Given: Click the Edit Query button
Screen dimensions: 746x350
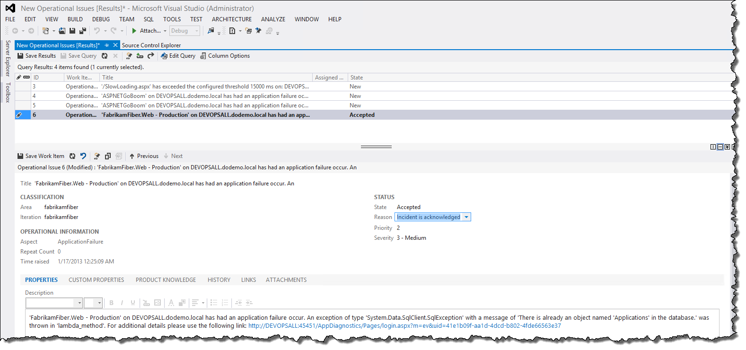Looking at the screenshot, I should 178,56.
